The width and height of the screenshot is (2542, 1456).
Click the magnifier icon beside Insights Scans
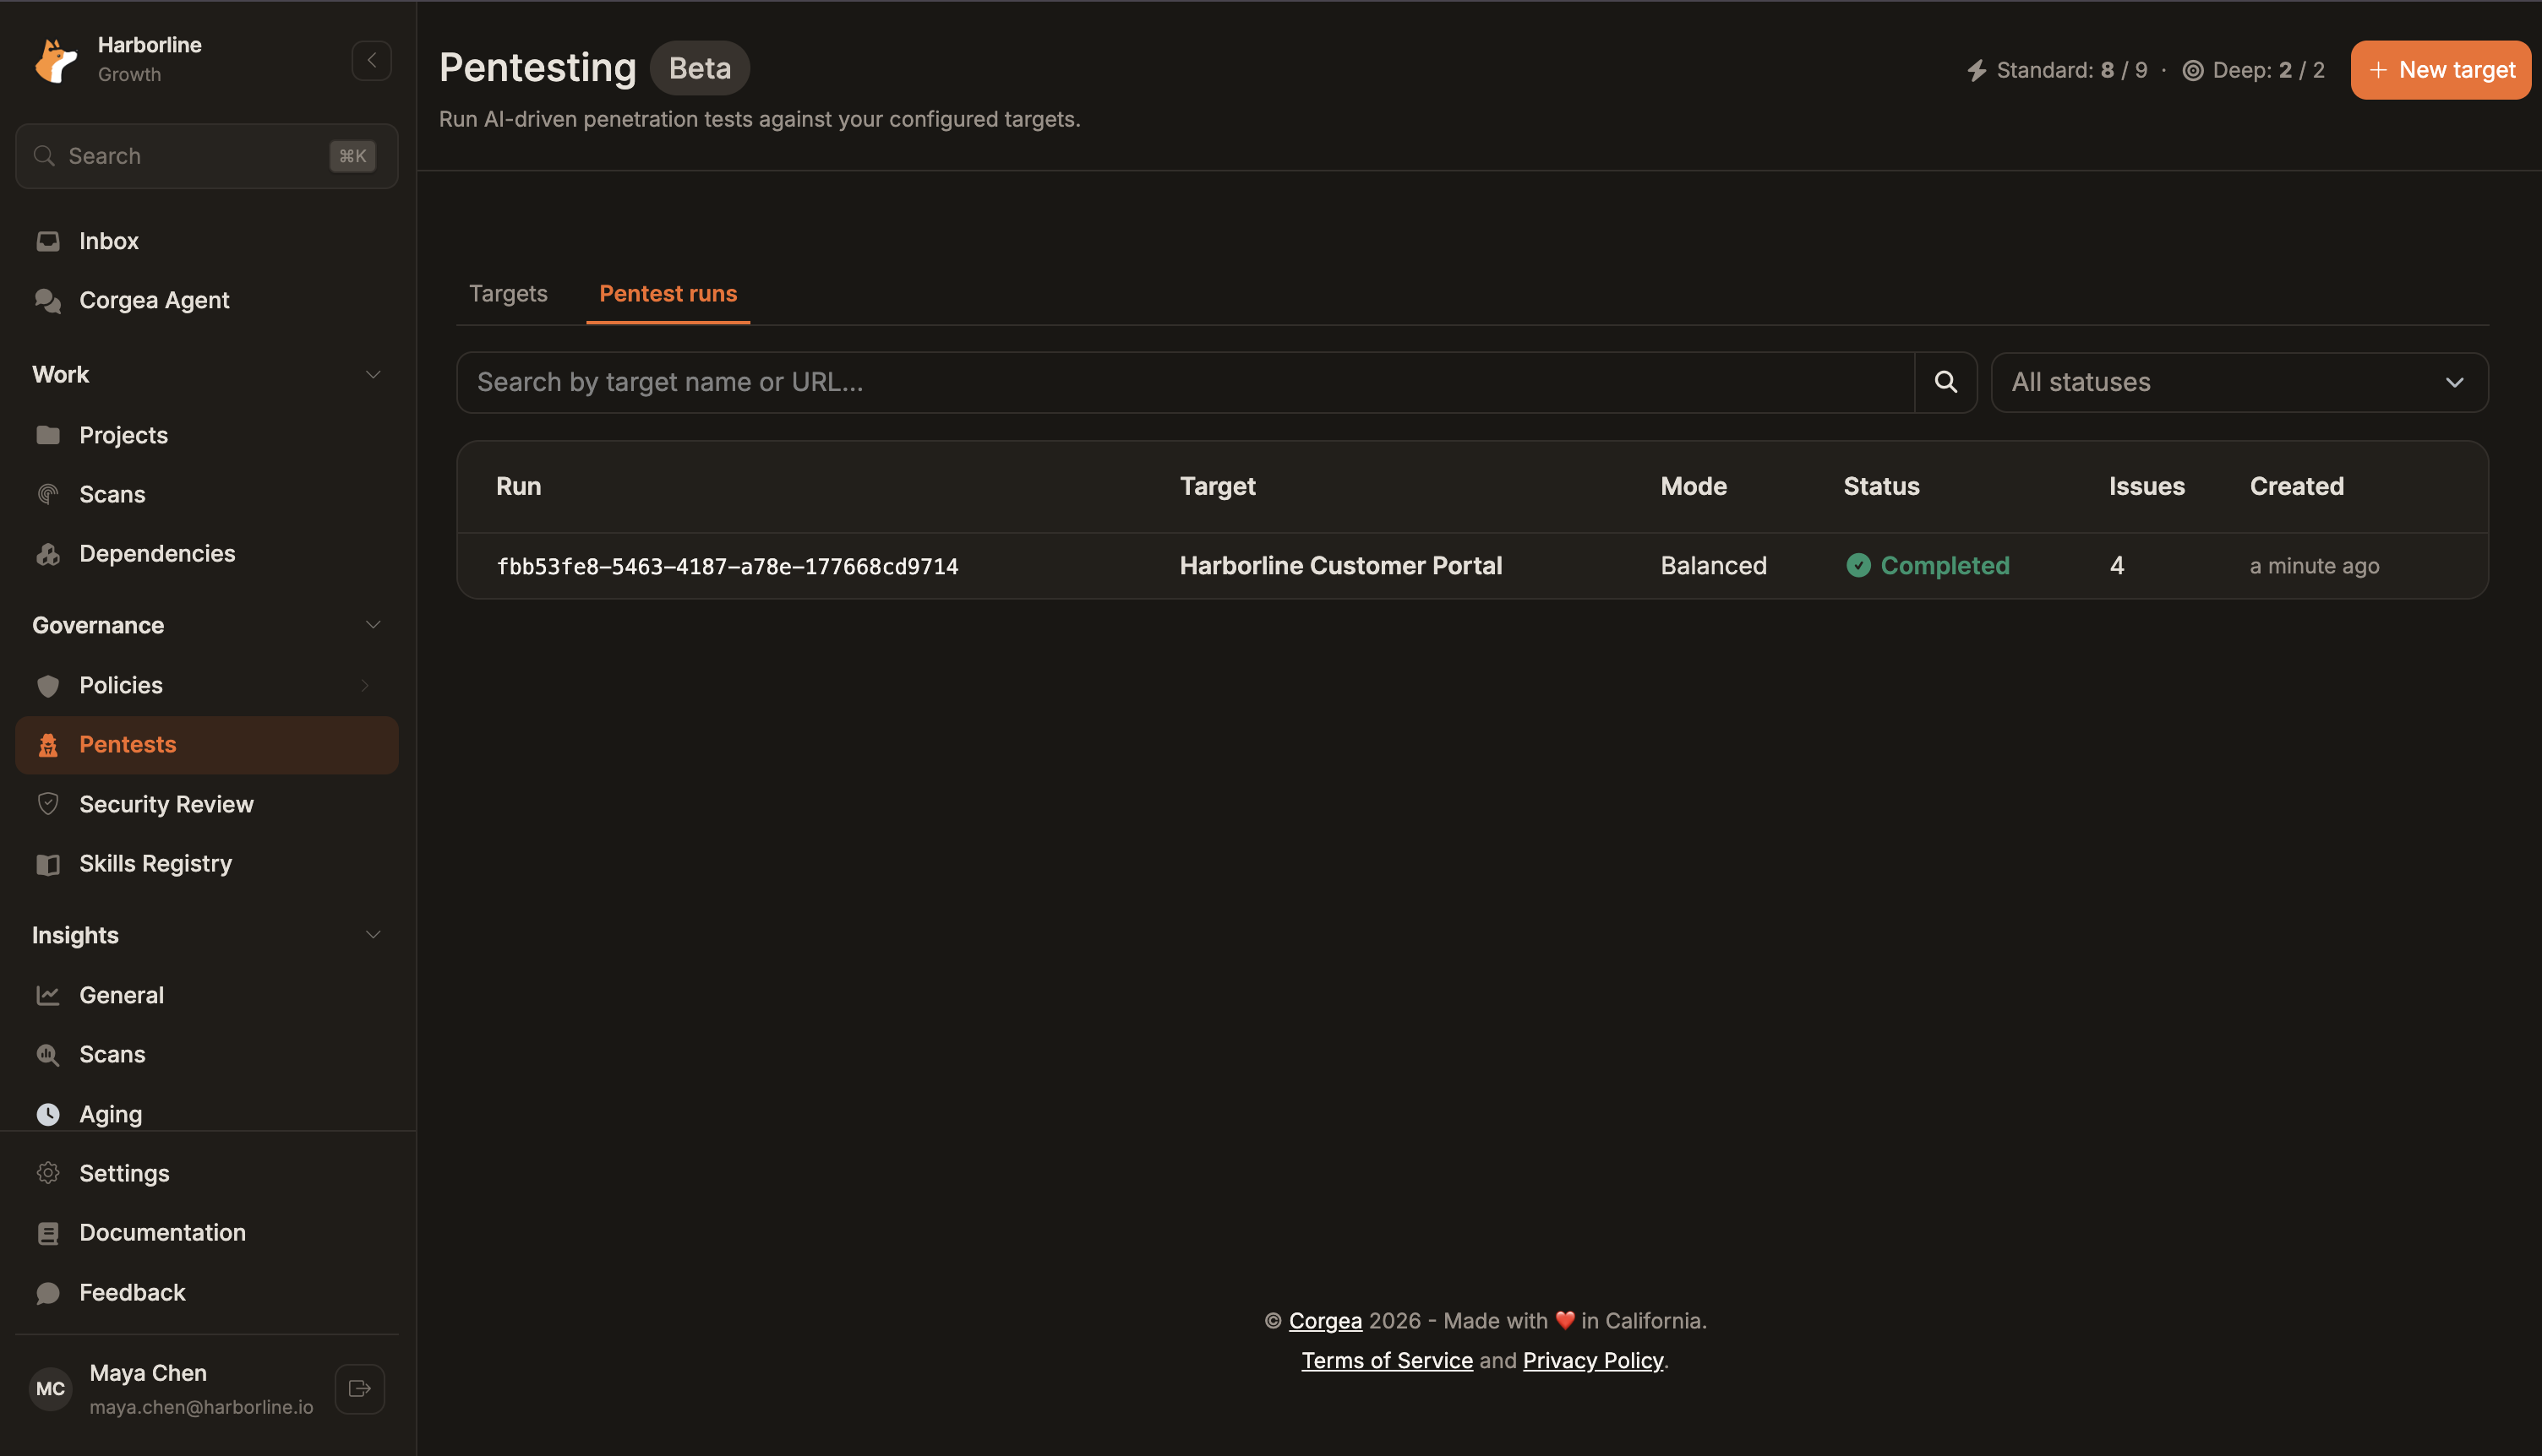point(48,1054)
